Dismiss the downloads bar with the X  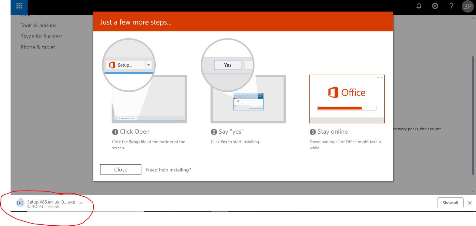[x=470, y=203]
